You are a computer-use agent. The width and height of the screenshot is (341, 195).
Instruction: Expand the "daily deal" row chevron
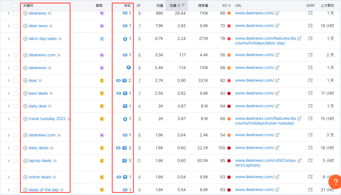9,106
